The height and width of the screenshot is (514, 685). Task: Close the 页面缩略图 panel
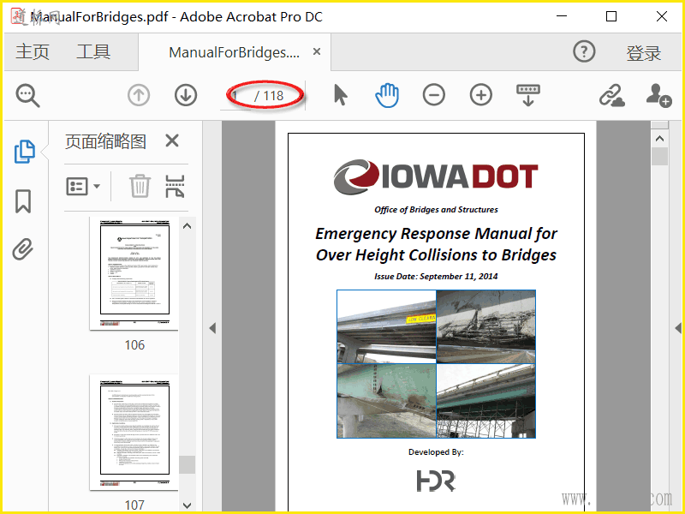pos(172,140)
